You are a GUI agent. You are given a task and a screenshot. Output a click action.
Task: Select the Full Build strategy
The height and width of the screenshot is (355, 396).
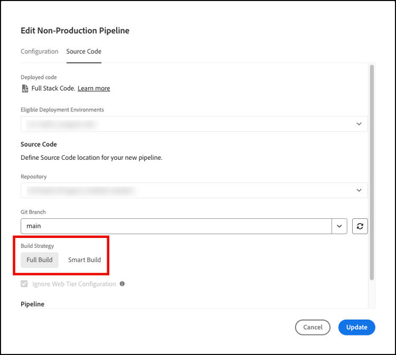(40, 260)
